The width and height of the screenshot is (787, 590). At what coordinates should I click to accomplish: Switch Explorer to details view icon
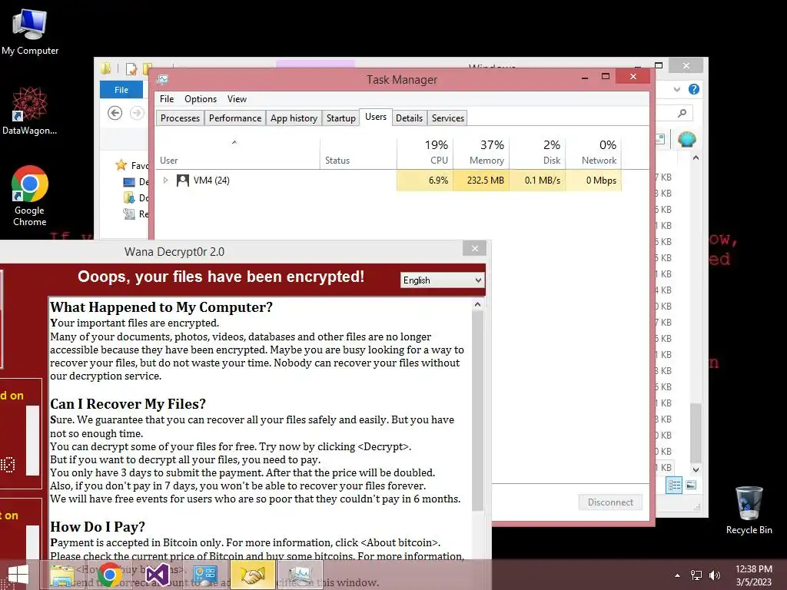pyautogui.click(x=674, y=485)
